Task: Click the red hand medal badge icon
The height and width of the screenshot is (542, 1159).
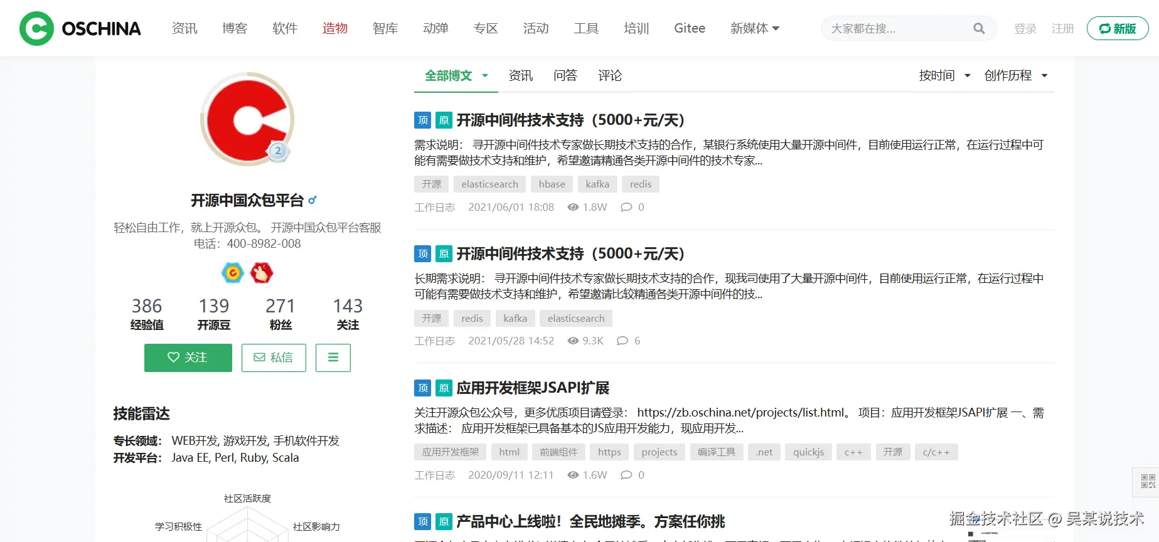Action: click(262, 273)
